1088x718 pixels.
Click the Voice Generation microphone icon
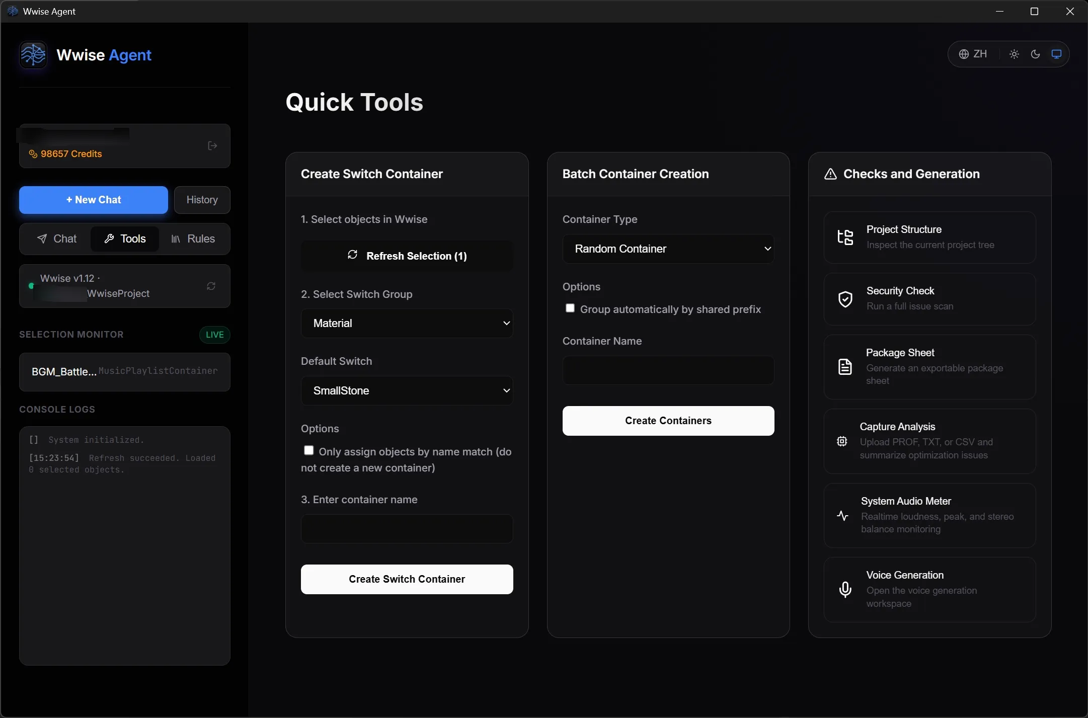845,589
